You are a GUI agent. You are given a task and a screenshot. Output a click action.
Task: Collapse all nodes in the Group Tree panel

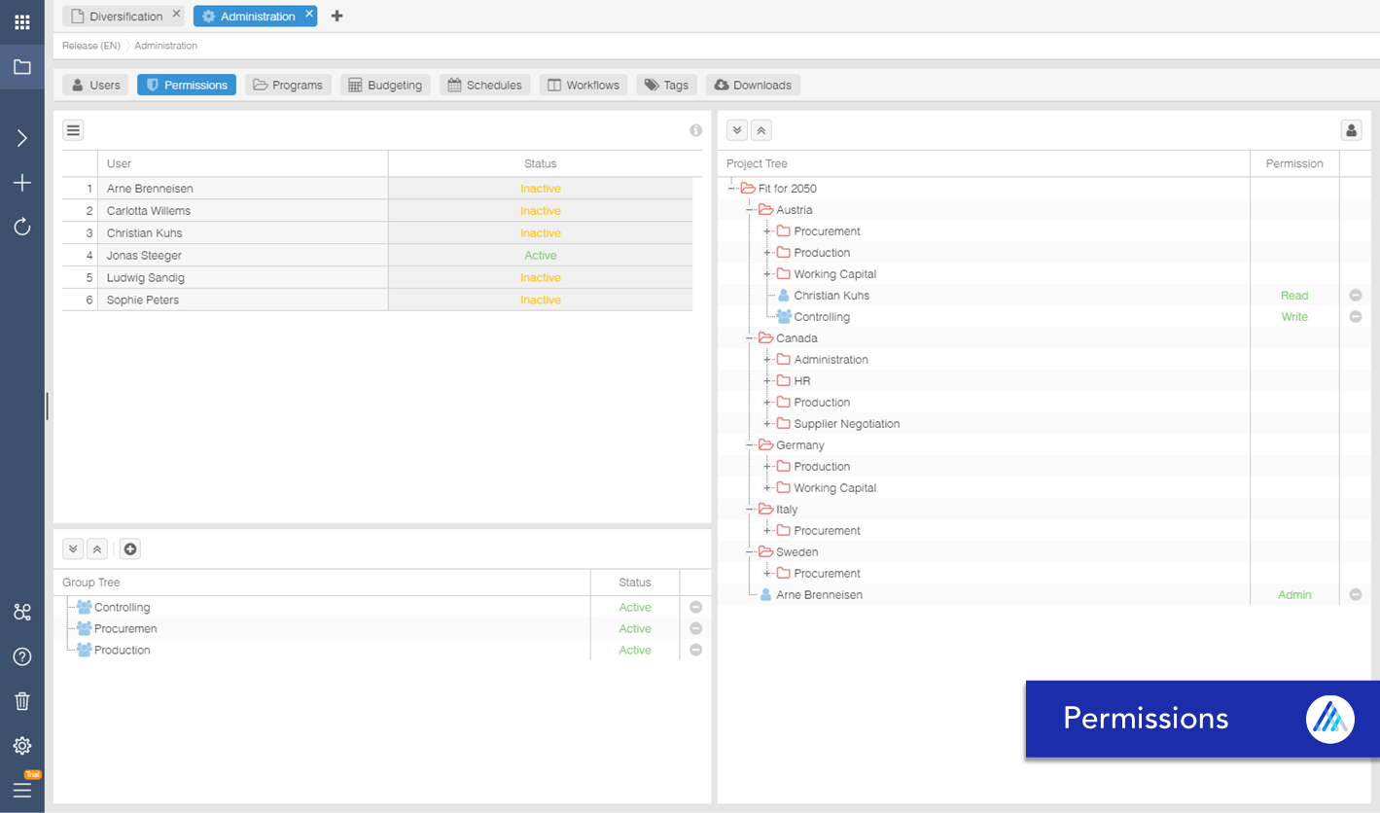pos(97,548)
